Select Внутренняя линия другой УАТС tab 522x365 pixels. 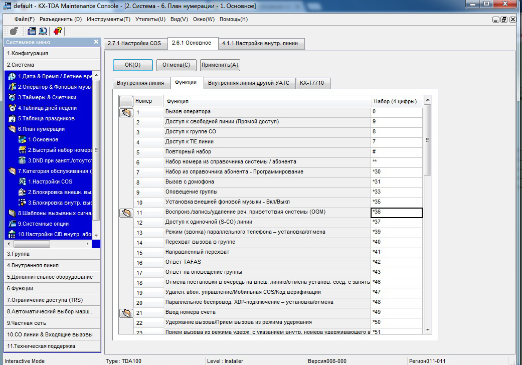tap(249, 83)
